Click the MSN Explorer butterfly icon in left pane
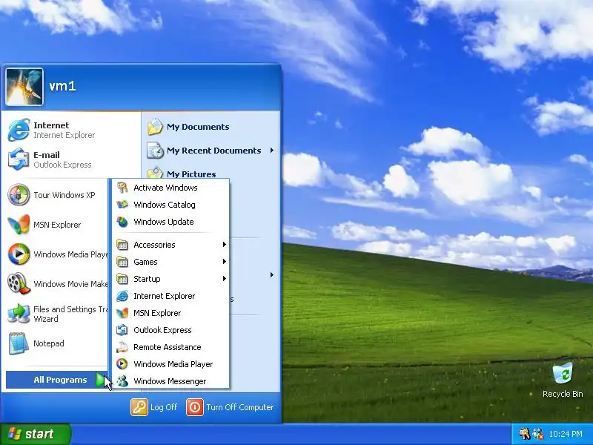593x445 pixels. (x=19, y=225)
